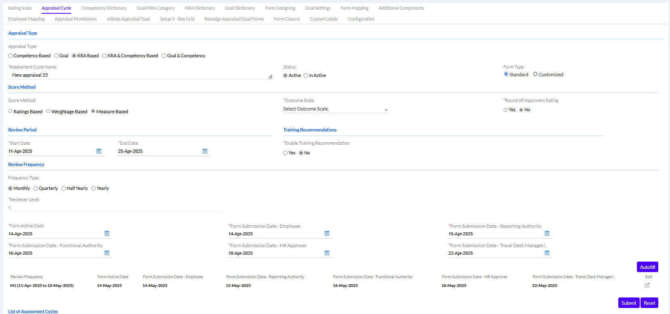670x314 pixels.
Task: Click the edit icon in M1 row
Action: click(x=647, y=285)
